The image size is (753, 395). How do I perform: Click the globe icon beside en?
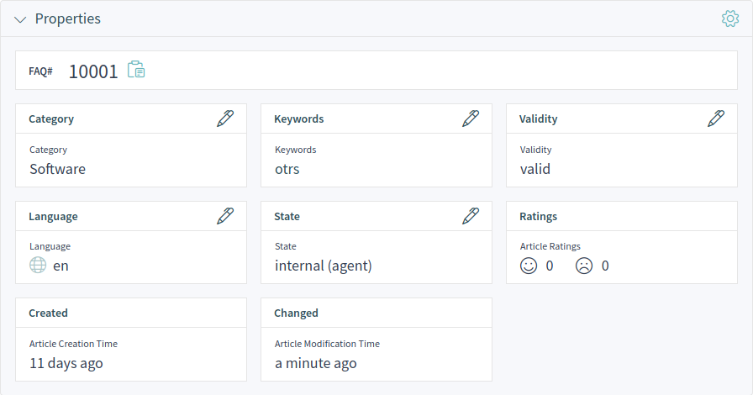[38, 265]
